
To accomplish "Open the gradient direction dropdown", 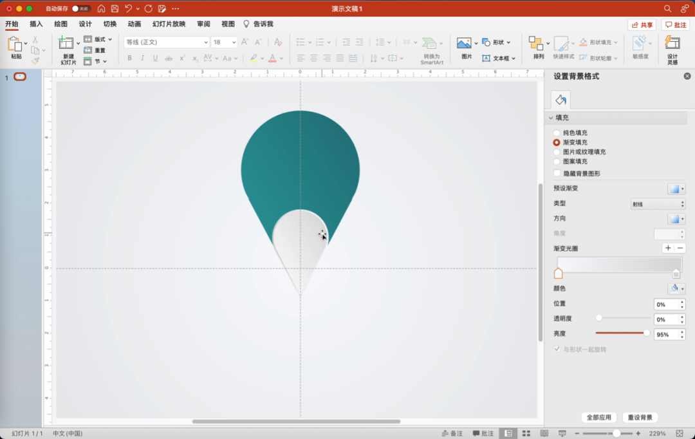I will click(676, 219).
